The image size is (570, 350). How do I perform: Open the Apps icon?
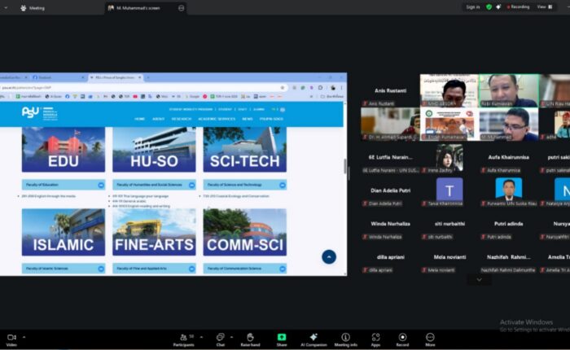376,336
